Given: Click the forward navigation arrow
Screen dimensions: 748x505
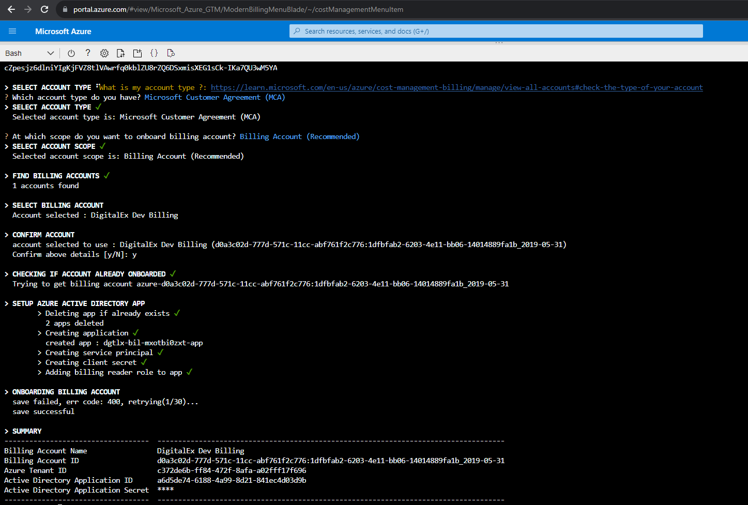Looking at the screenshot, I should (x=28, y=9).
